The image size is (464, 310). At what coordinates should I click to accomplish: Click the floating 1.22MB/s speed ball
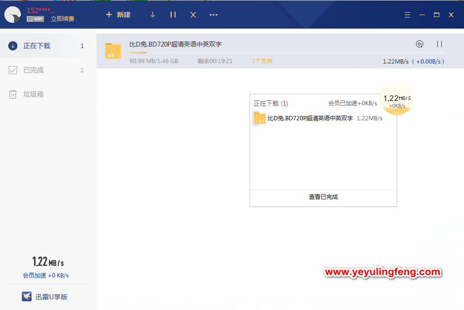[397, 98]
